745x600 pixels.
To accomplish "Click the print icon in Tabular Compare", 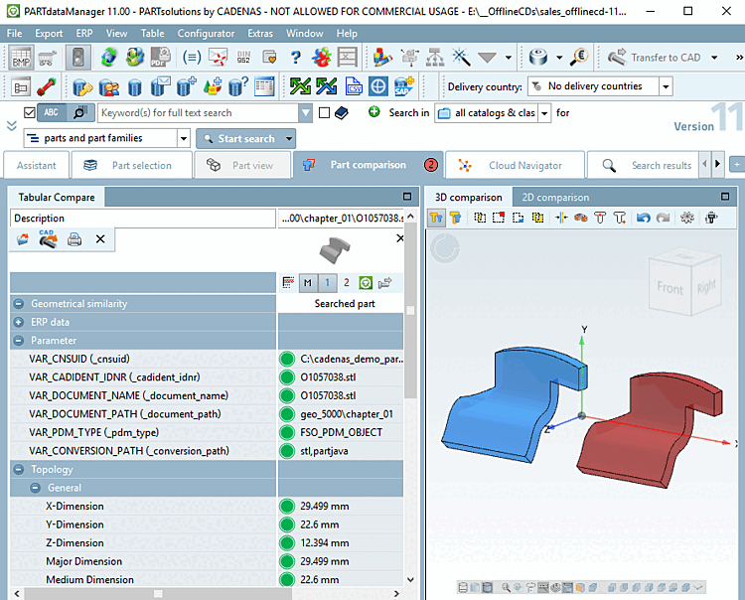I will (74, 239).
